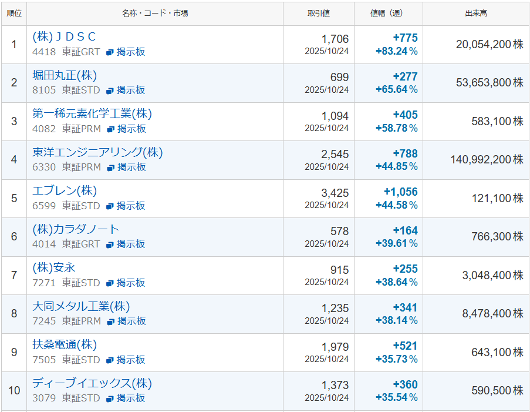This screenshot has height=412, width=530.
Task: Click the 扶桑電通(株) company link
Action: click(x=65, y=345)
